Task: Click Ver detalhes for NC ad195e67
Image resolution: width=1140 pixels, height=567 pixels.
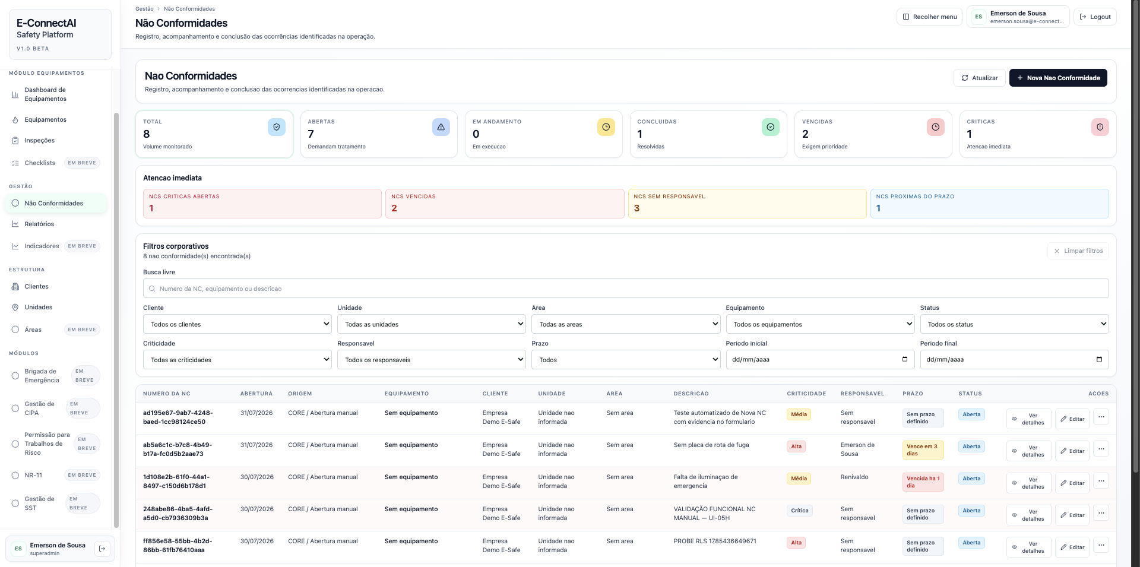Action: click(x=1028, y=419)
